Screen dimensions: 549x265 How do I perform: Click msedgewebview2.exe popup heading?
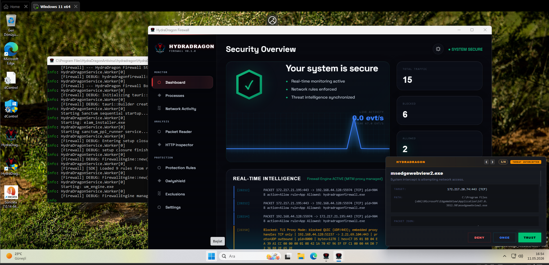click(x=417, y=173)
